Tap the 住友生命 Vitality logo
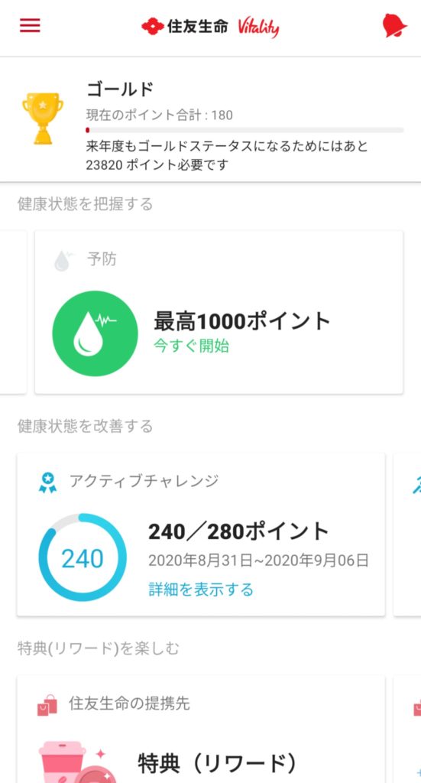 tap(210, 26)
